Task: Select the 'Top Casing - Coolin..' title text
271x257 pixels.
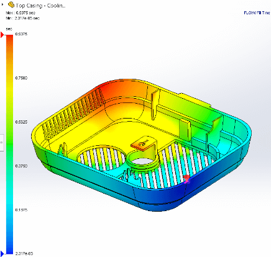Action: (40, 6)
